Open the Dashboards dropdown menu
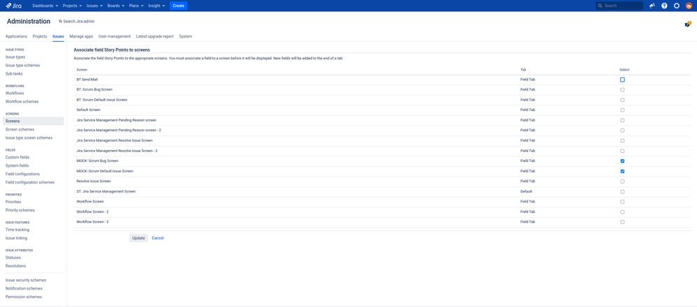Screen dimensions: 697x307 pos(45,6)
